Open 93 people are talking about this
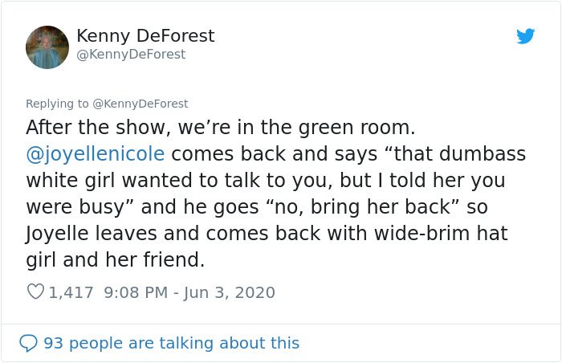Image resolution: width=562 pixels, height=363 pixels. [171, 343]
